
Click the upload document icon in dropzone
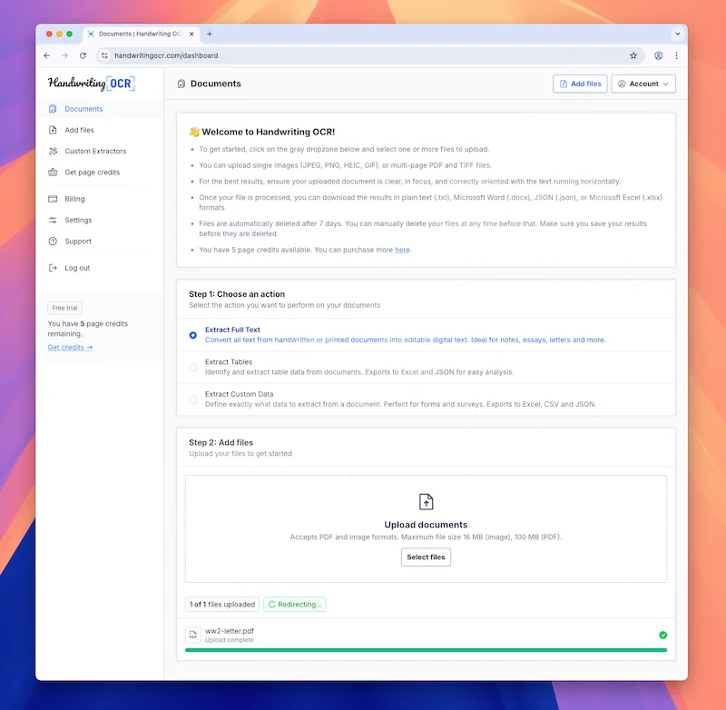(426, 502)
